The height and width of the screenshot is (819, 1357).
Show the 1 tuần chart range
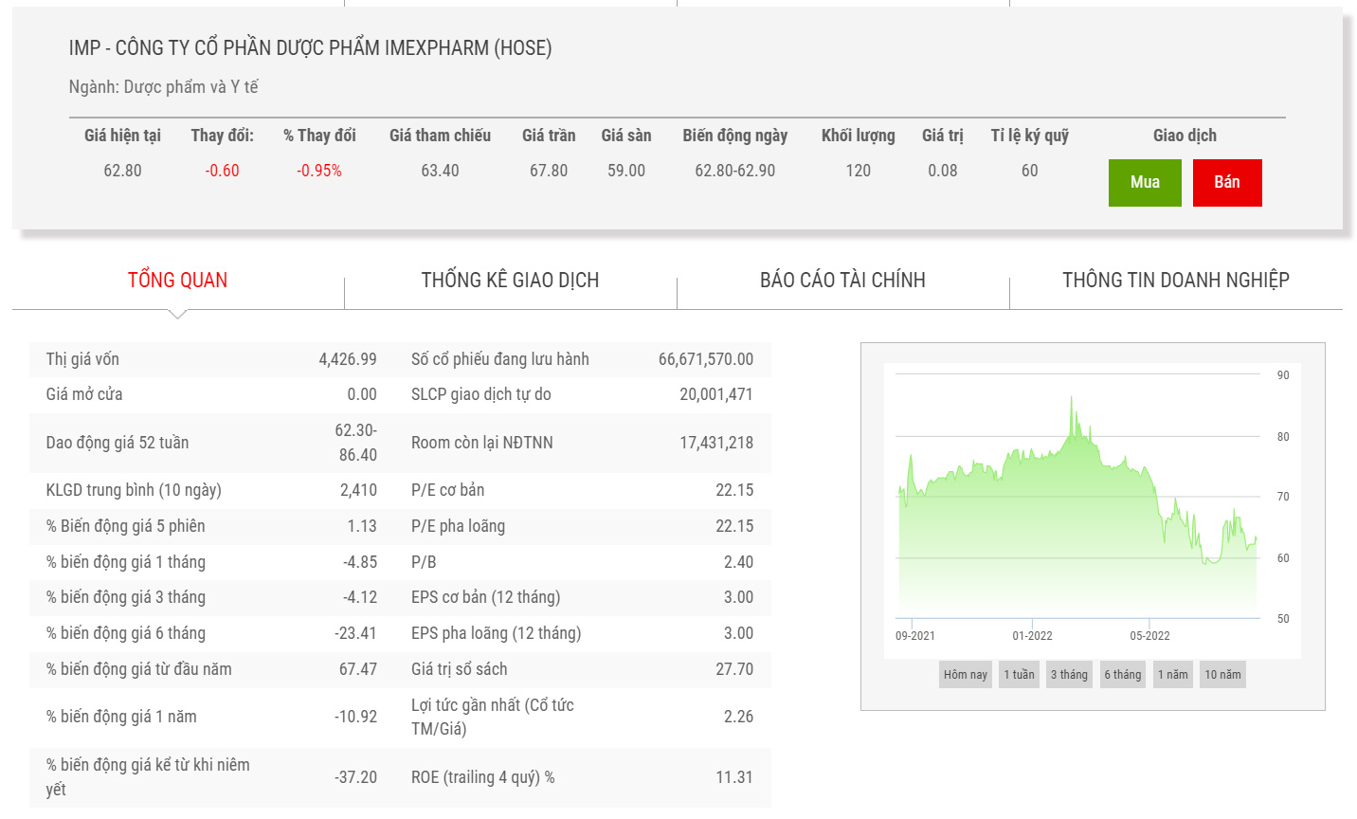[1019, 675]
